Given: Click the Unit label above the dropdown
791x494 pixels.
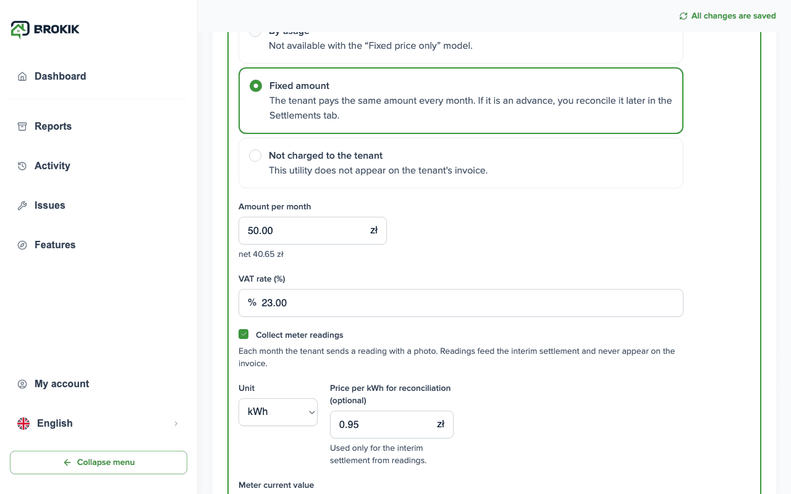Looking at the screenshot, I should pyautogui.click(x=247, y=388).
